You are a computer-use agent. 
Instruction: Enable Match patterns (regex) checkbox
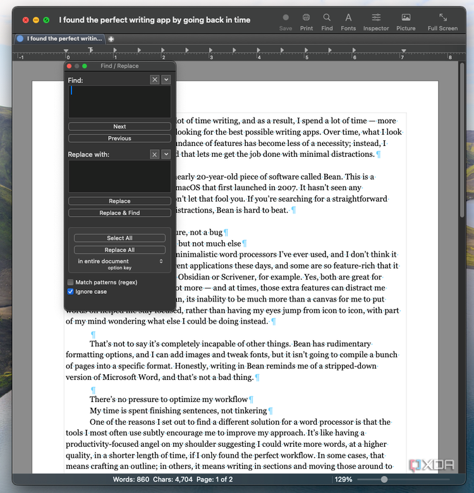71,283
